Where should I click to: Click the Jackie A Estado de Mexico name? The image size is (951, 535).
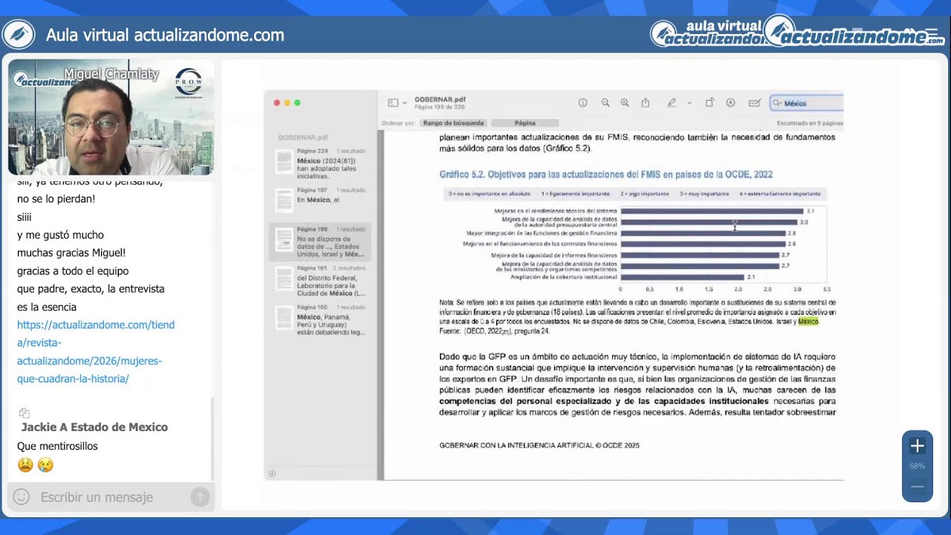94,427
